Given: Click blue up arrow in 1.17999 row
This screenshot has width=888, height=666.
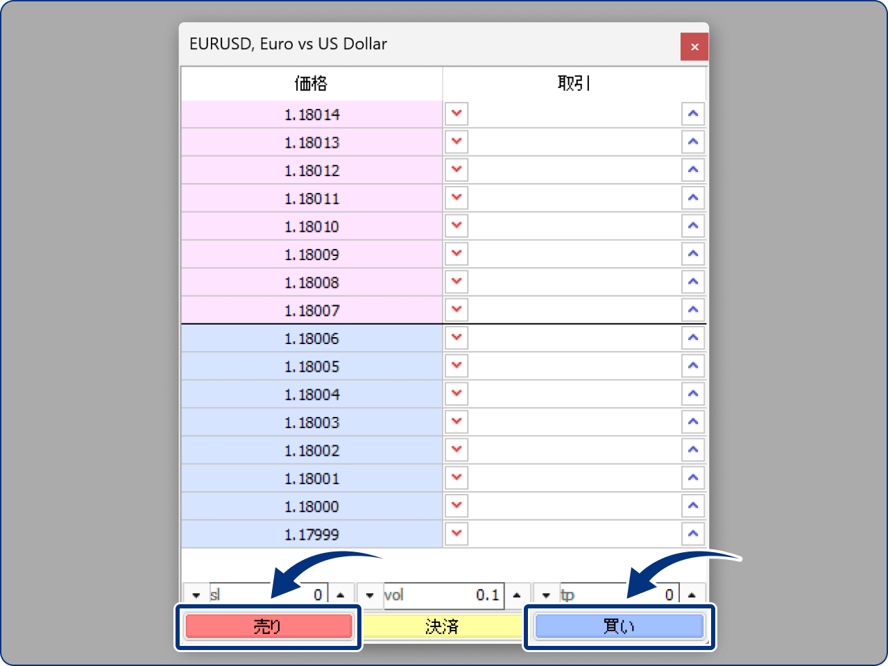Looking at the screenshot, I should (x=692, y=533).
